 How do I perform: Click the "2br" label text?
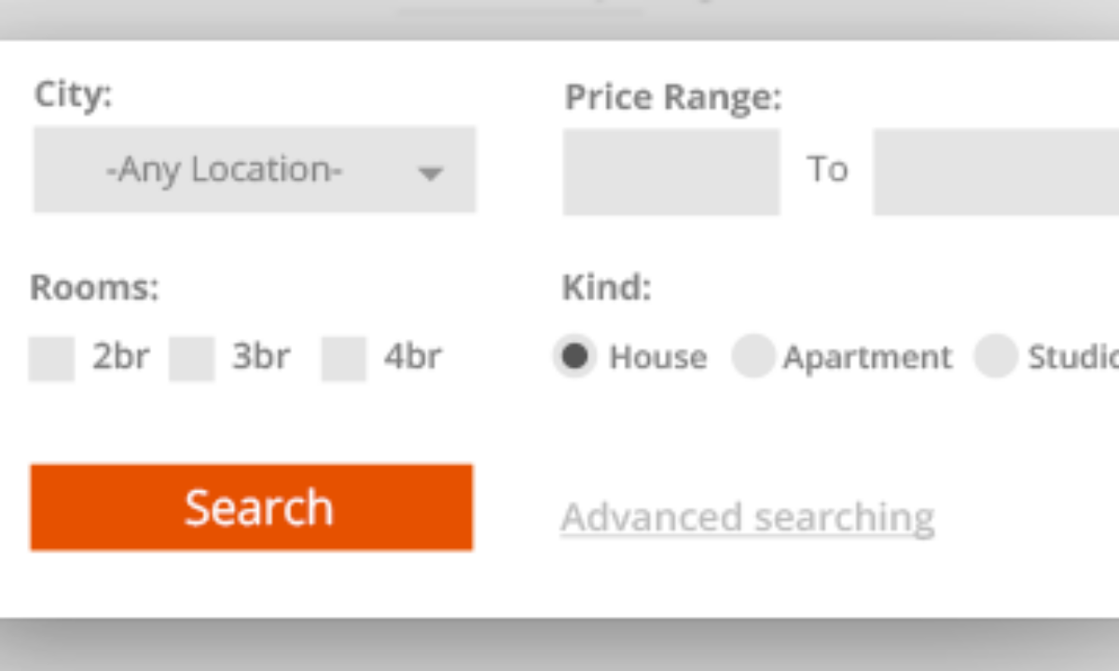pos(120,357)
